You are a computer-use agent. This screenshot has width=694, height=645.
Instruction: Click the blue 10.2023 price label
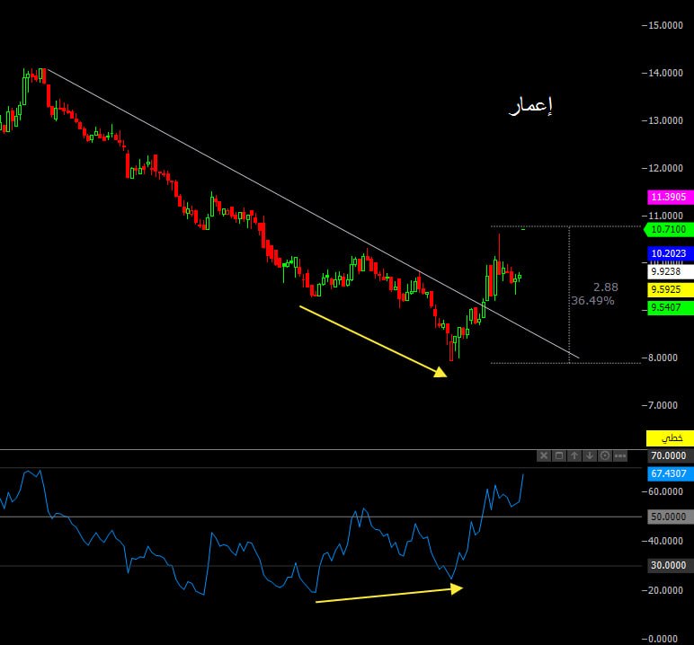(x=670, y=253)
